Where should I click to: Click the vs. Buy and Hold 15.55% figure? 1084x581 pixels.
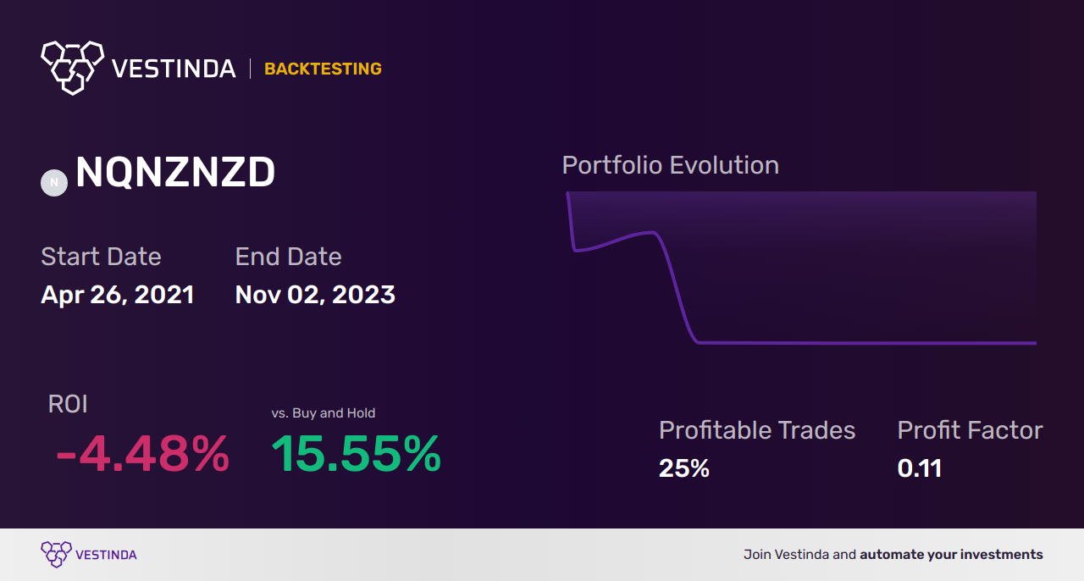tap(357, 455)
